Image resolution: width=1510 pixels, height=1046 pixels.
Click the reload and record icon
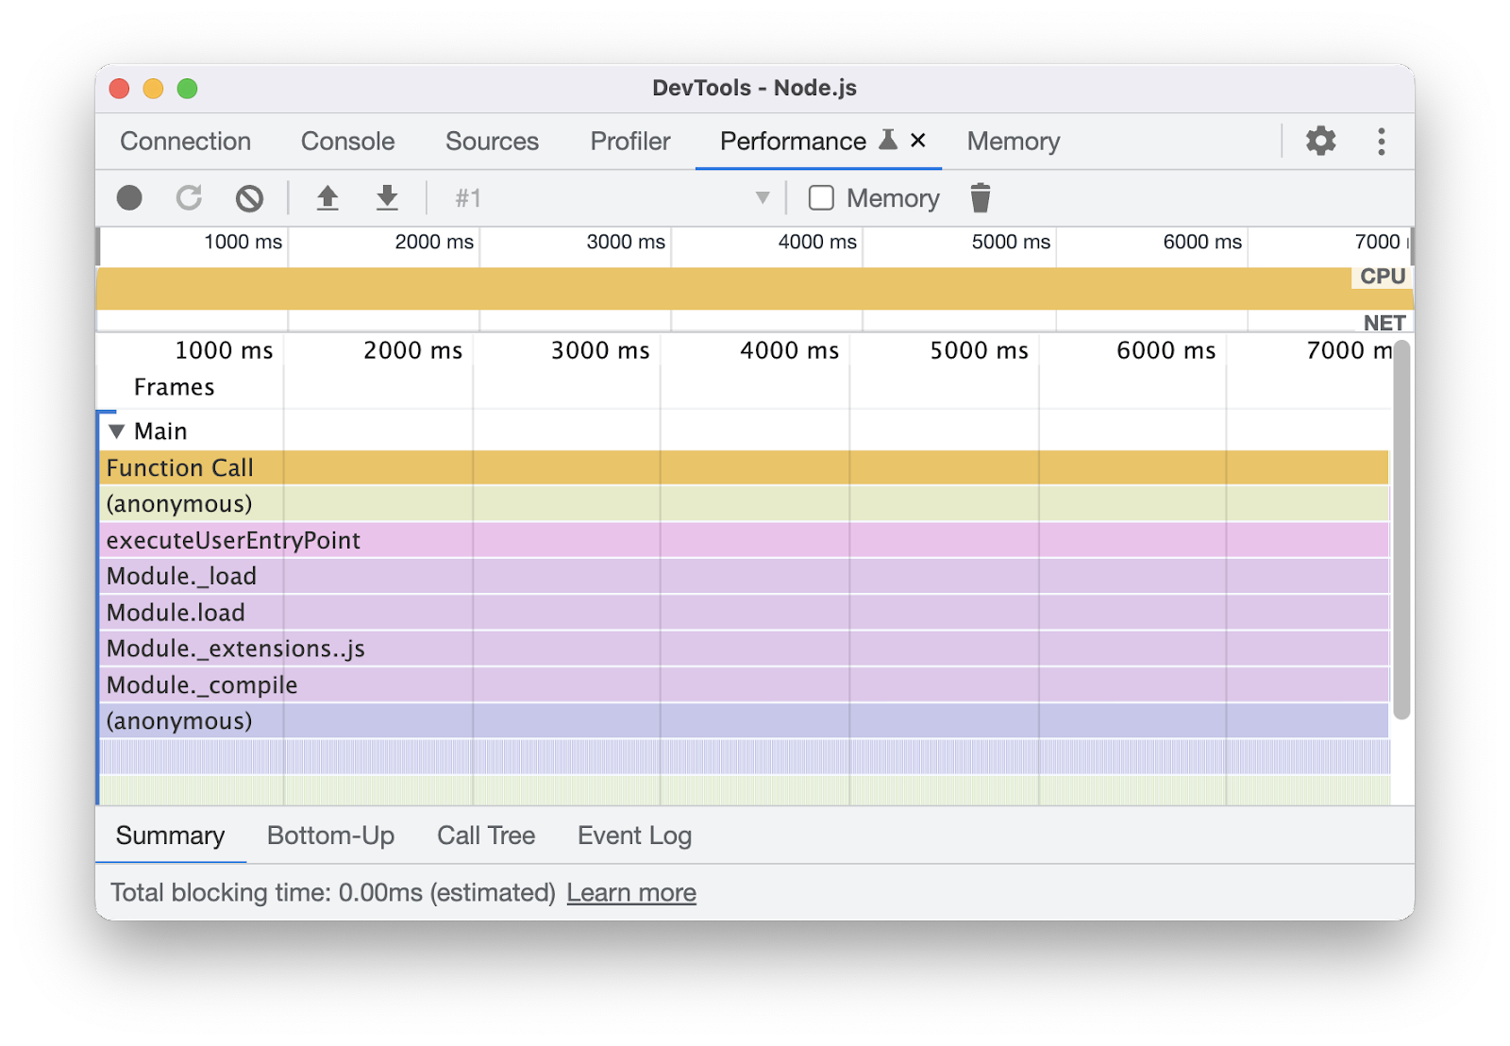[189, 198]
